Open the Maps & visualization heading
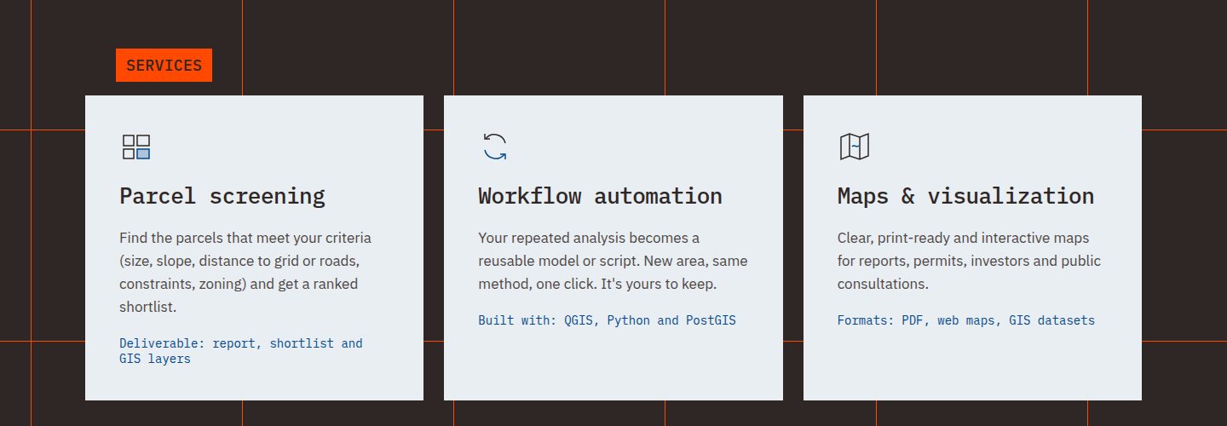 point(965,196)
